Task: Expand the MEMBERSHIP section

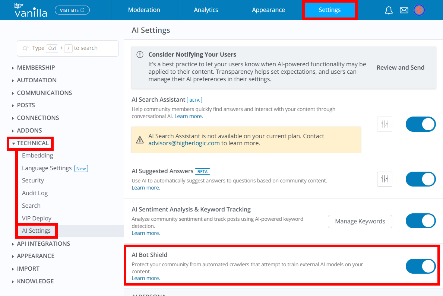Action: (33, 67)
